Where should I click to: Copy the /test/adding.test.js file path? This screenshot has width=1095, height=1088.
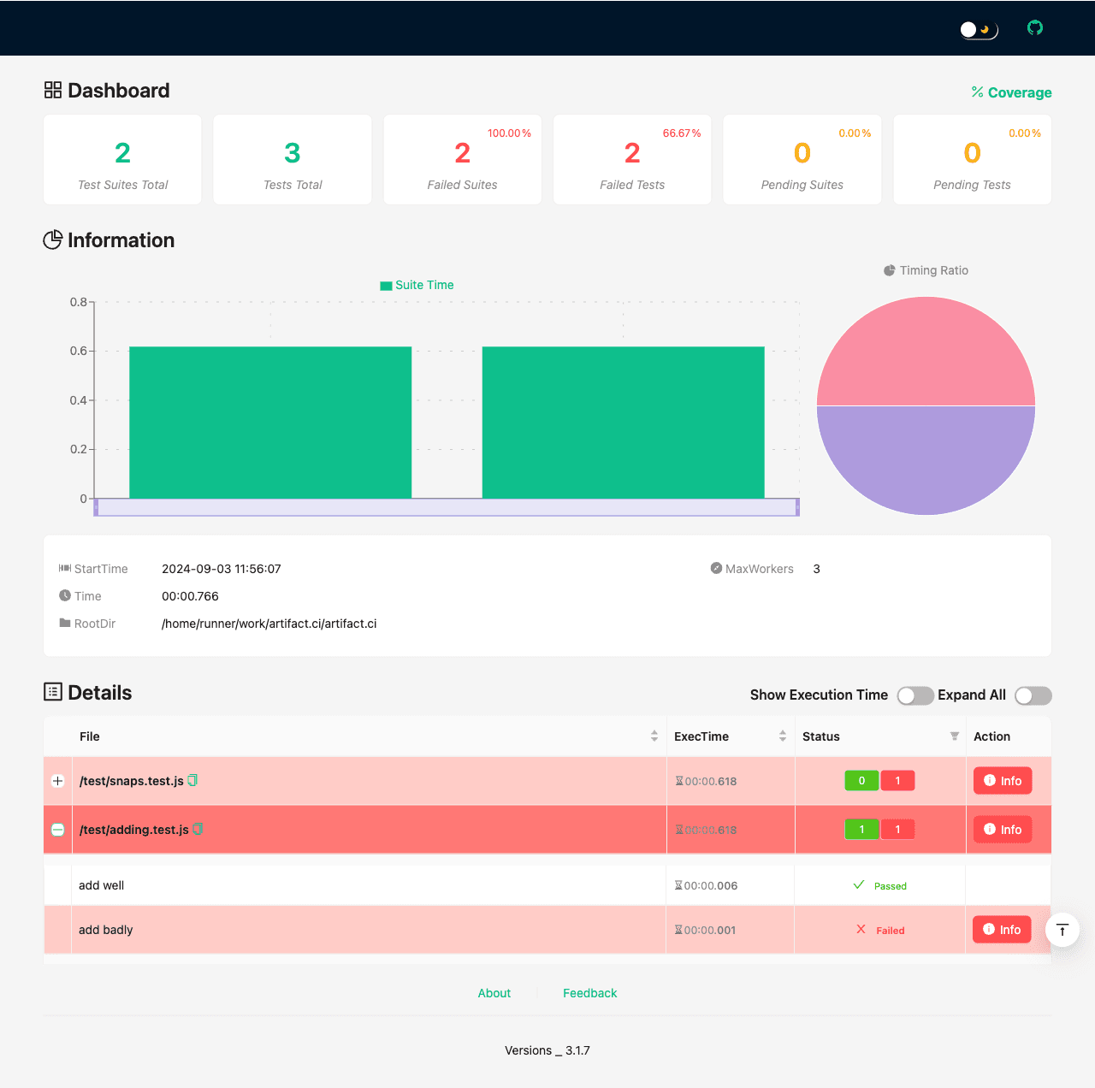[198, 829]
